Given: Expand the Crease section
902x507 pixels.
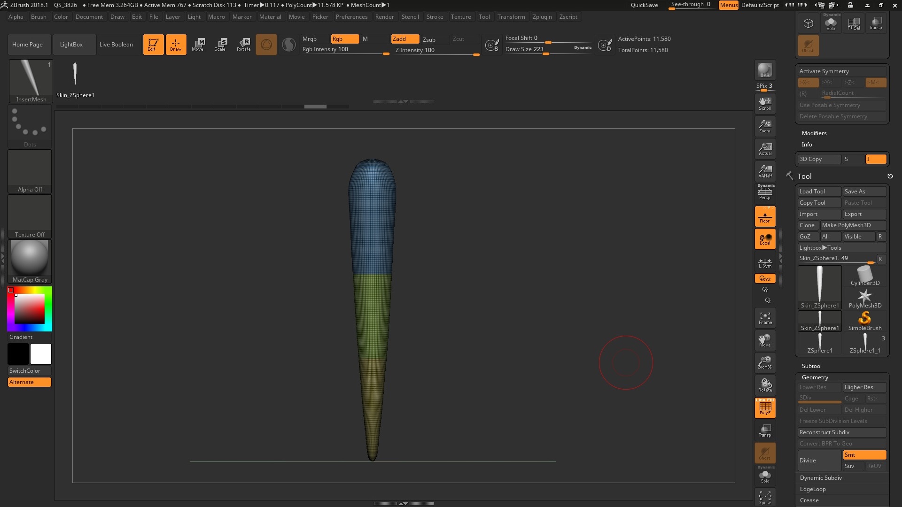Looking at the screenshot, I should click(x=809, y=500).
